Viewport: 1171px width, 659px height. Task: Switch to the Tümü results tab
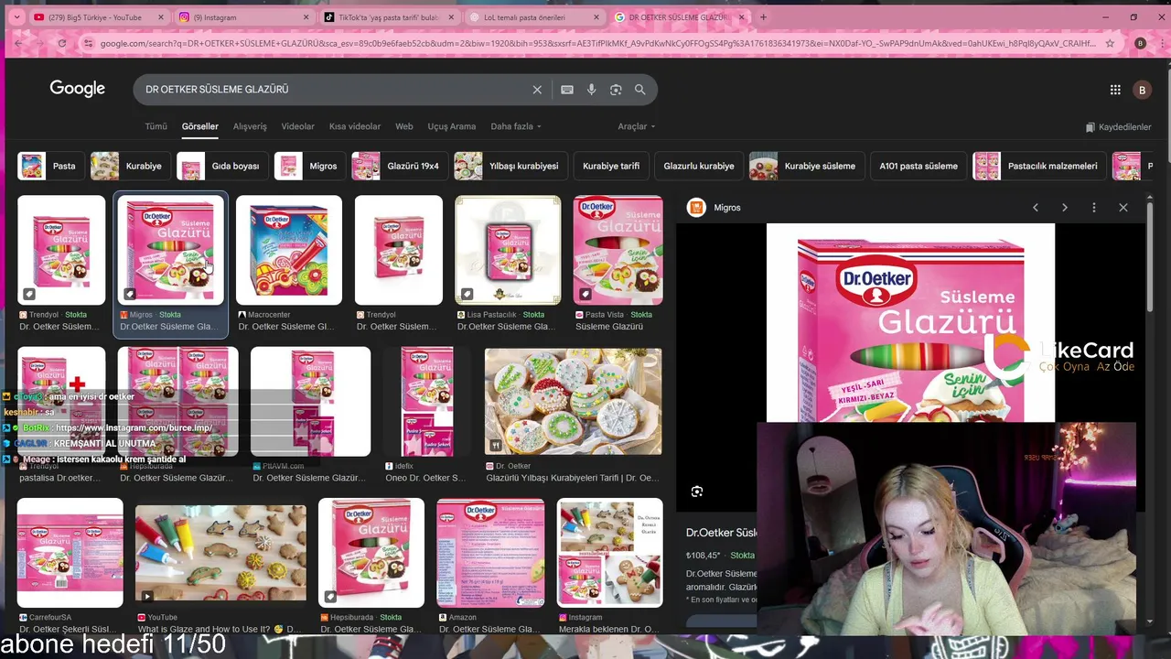click(x=156, y=126)
